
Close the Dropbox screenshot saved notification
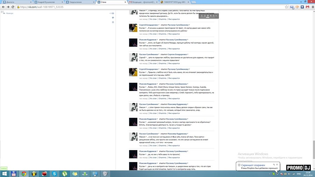click(277, 164)
